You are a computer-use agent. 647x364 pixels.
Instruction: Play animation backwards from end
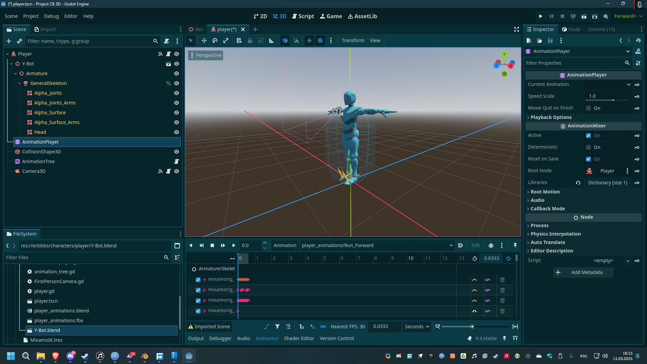click(191, 245)
